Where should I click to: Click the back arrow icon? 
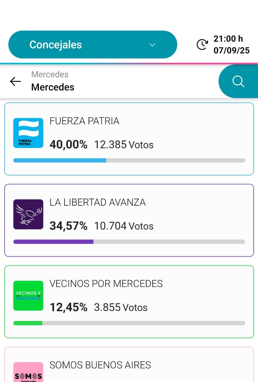point(15,81)
